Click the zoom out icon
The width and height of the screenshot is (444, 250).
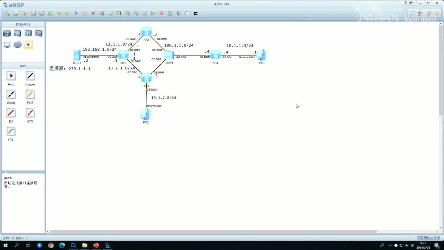(136, 13)
